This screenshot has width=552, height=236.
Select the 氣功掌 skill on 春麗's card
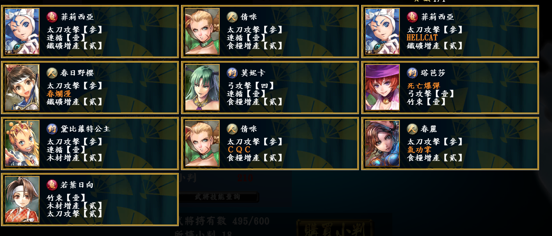[419, 150]
